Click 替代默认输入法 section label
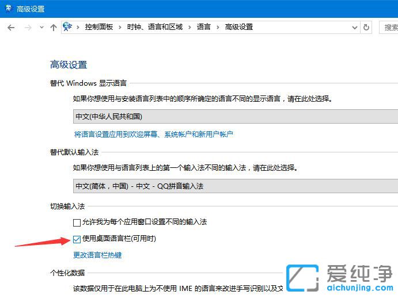This screenshot has height=295, width=398. coord(74,152)
